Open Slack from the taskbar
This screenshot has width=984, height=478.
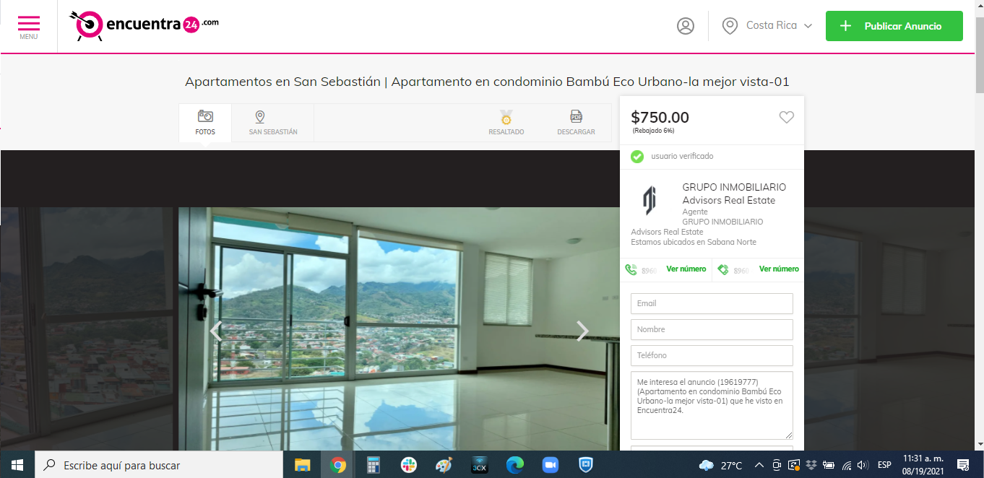(x=408, y=465)
